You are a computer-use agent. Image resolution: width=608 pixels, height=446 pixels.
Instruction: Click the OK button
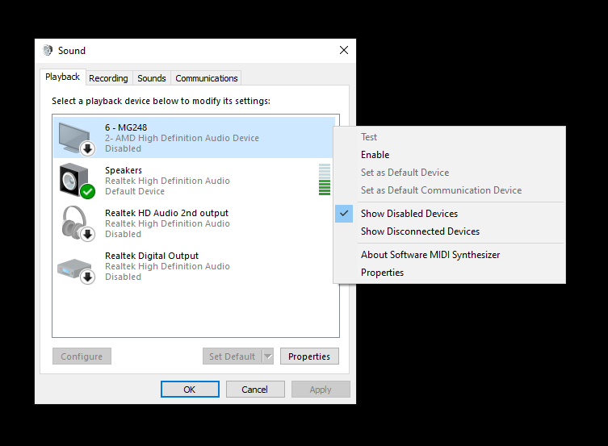190,389
